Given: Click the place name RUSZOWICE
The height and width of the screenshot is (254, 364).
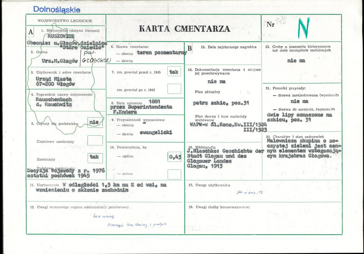Looking at the screenshot, I should coord(61,36).
